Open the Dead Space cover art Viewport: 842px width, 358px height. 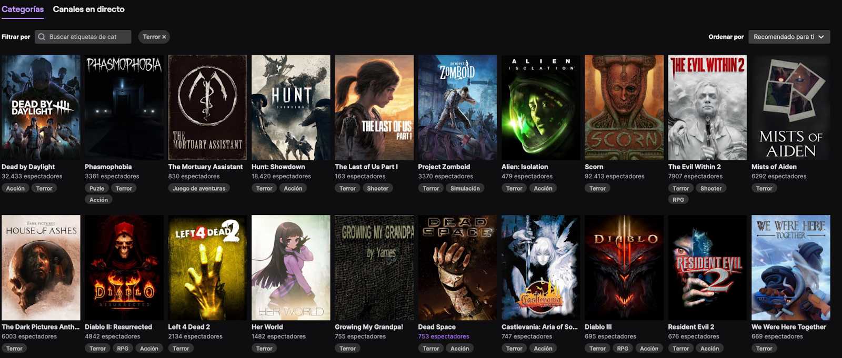[x=457, y=268]
